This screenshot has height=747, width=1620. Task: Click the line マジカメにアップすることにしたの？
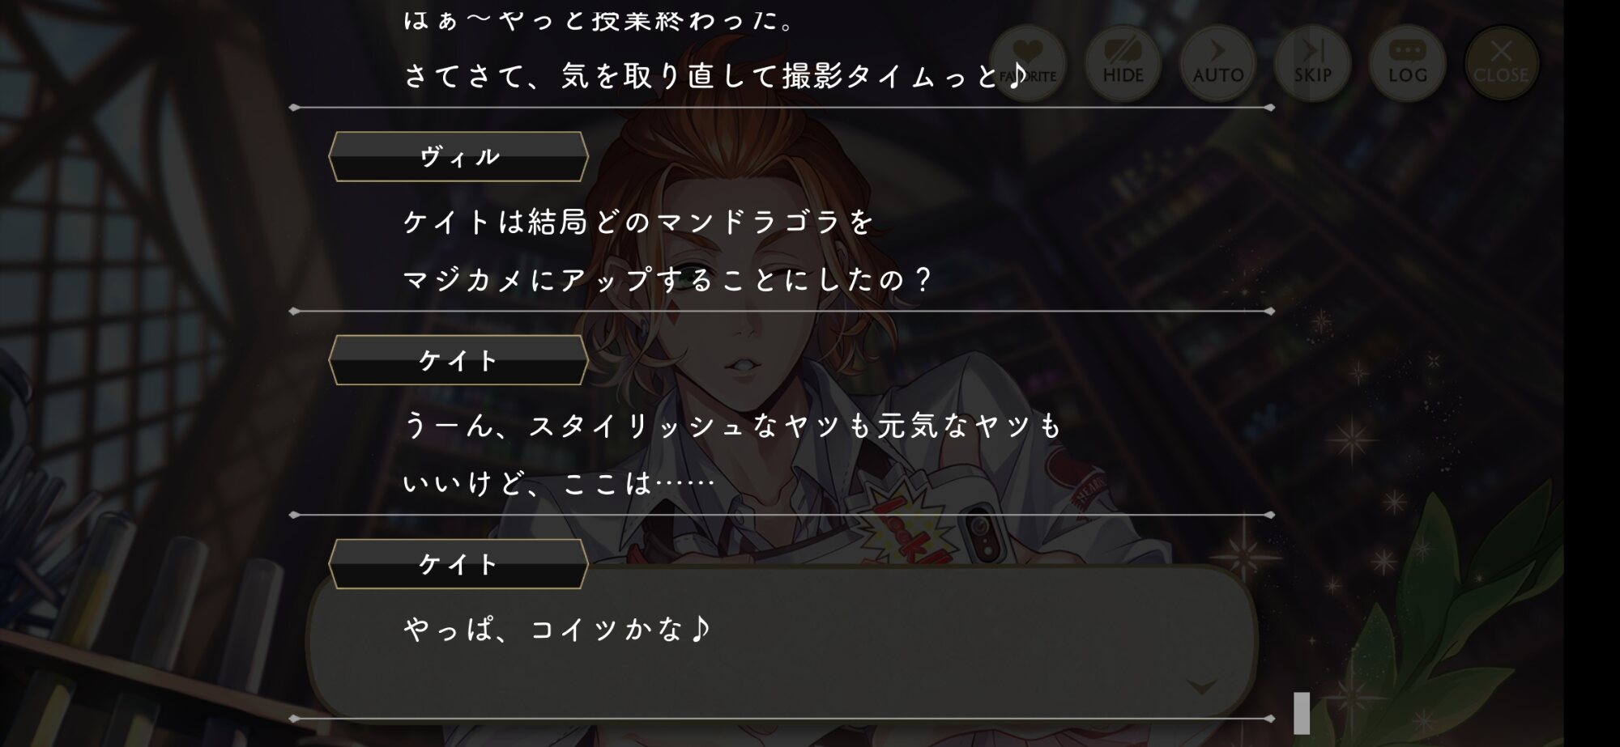[x=668, y=280]
